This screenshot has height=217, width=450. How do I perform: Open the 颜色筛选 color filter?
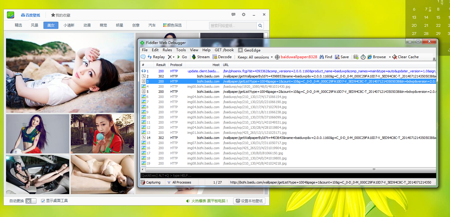click(172, 25)
